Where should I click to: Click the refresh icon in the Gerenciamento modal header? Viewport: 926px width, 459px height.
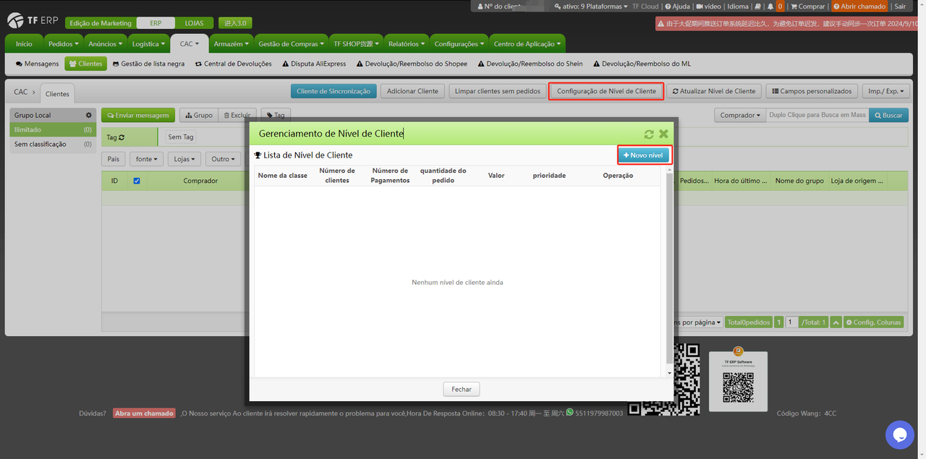[649, 134]
